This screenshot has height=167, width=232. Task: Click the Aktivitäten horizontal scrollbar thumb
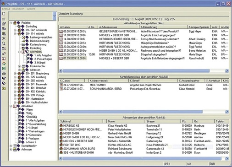pyautogui.click(x=136, y=70)
